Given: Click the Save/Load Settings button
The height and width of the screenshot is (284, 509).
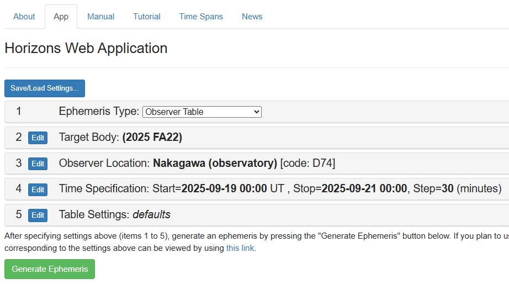Looking at the screenshot, I should [45, 88].
